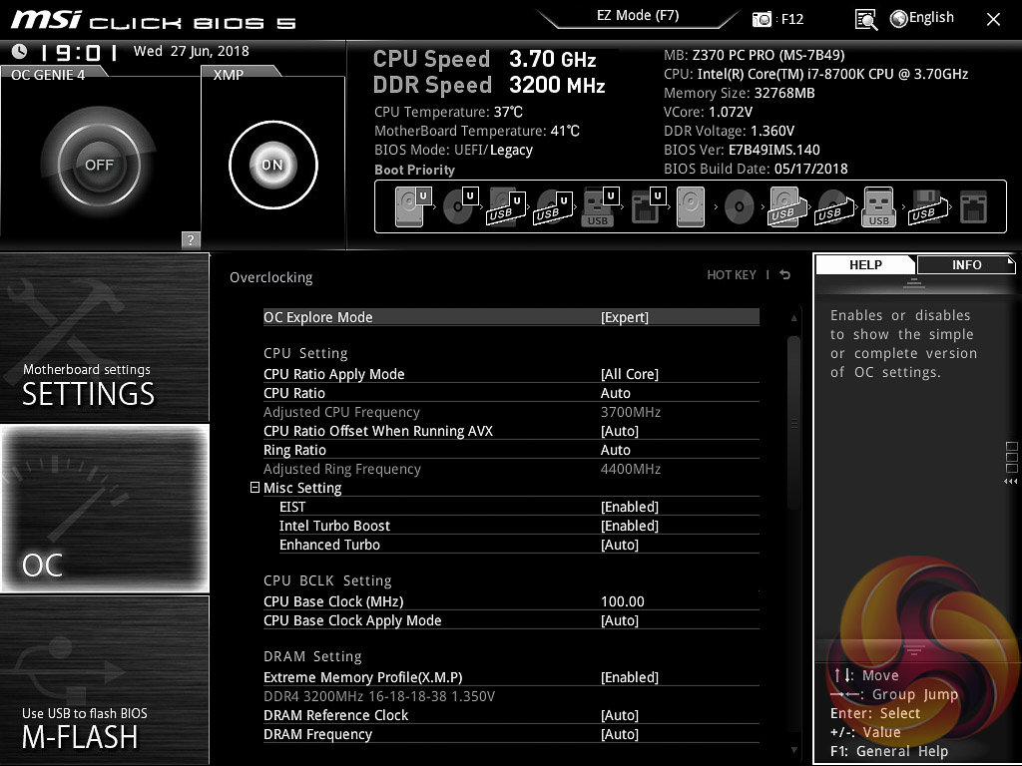
Task: Click the overclocking list vertical scrollbar
Action: [794, 419]
